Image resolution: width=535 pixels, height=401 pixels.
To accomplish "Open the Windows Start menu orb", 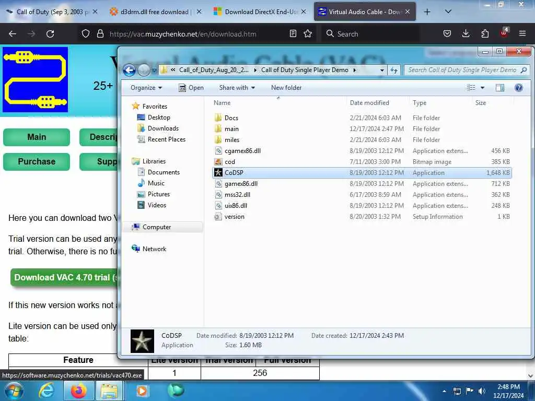I will [x=14, y=391].
